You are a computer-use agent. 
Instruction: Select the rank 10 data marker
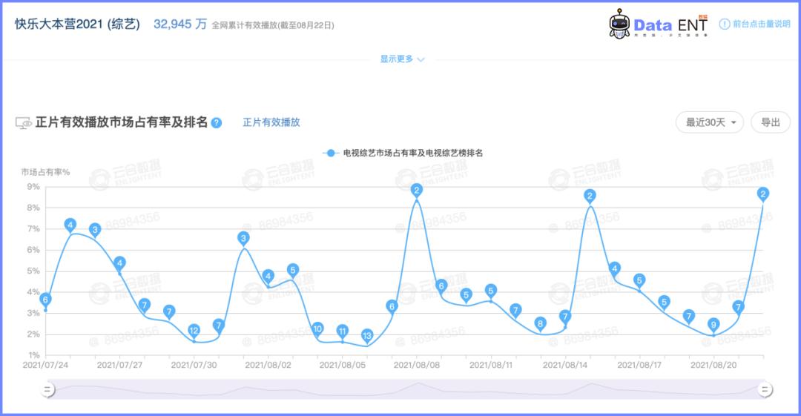coord(317,329)
